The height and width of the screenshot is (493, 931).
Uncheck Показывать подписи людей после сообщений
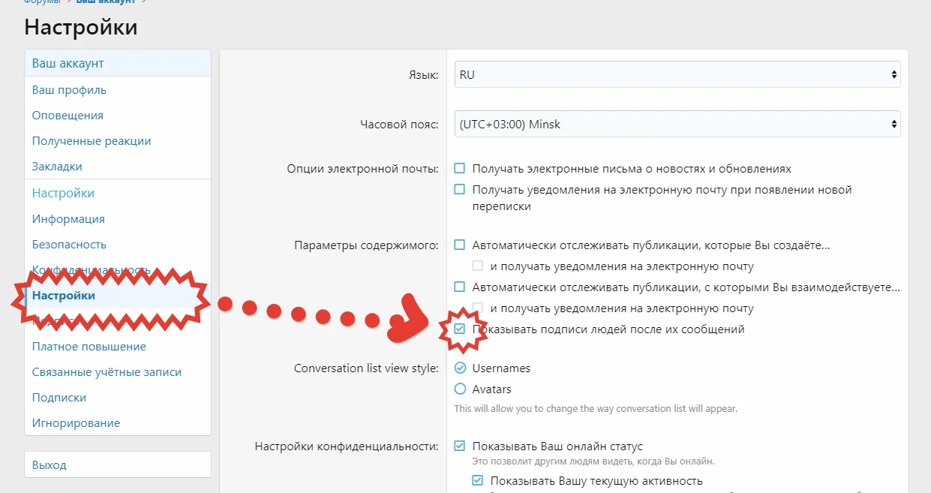coord(460,329)
